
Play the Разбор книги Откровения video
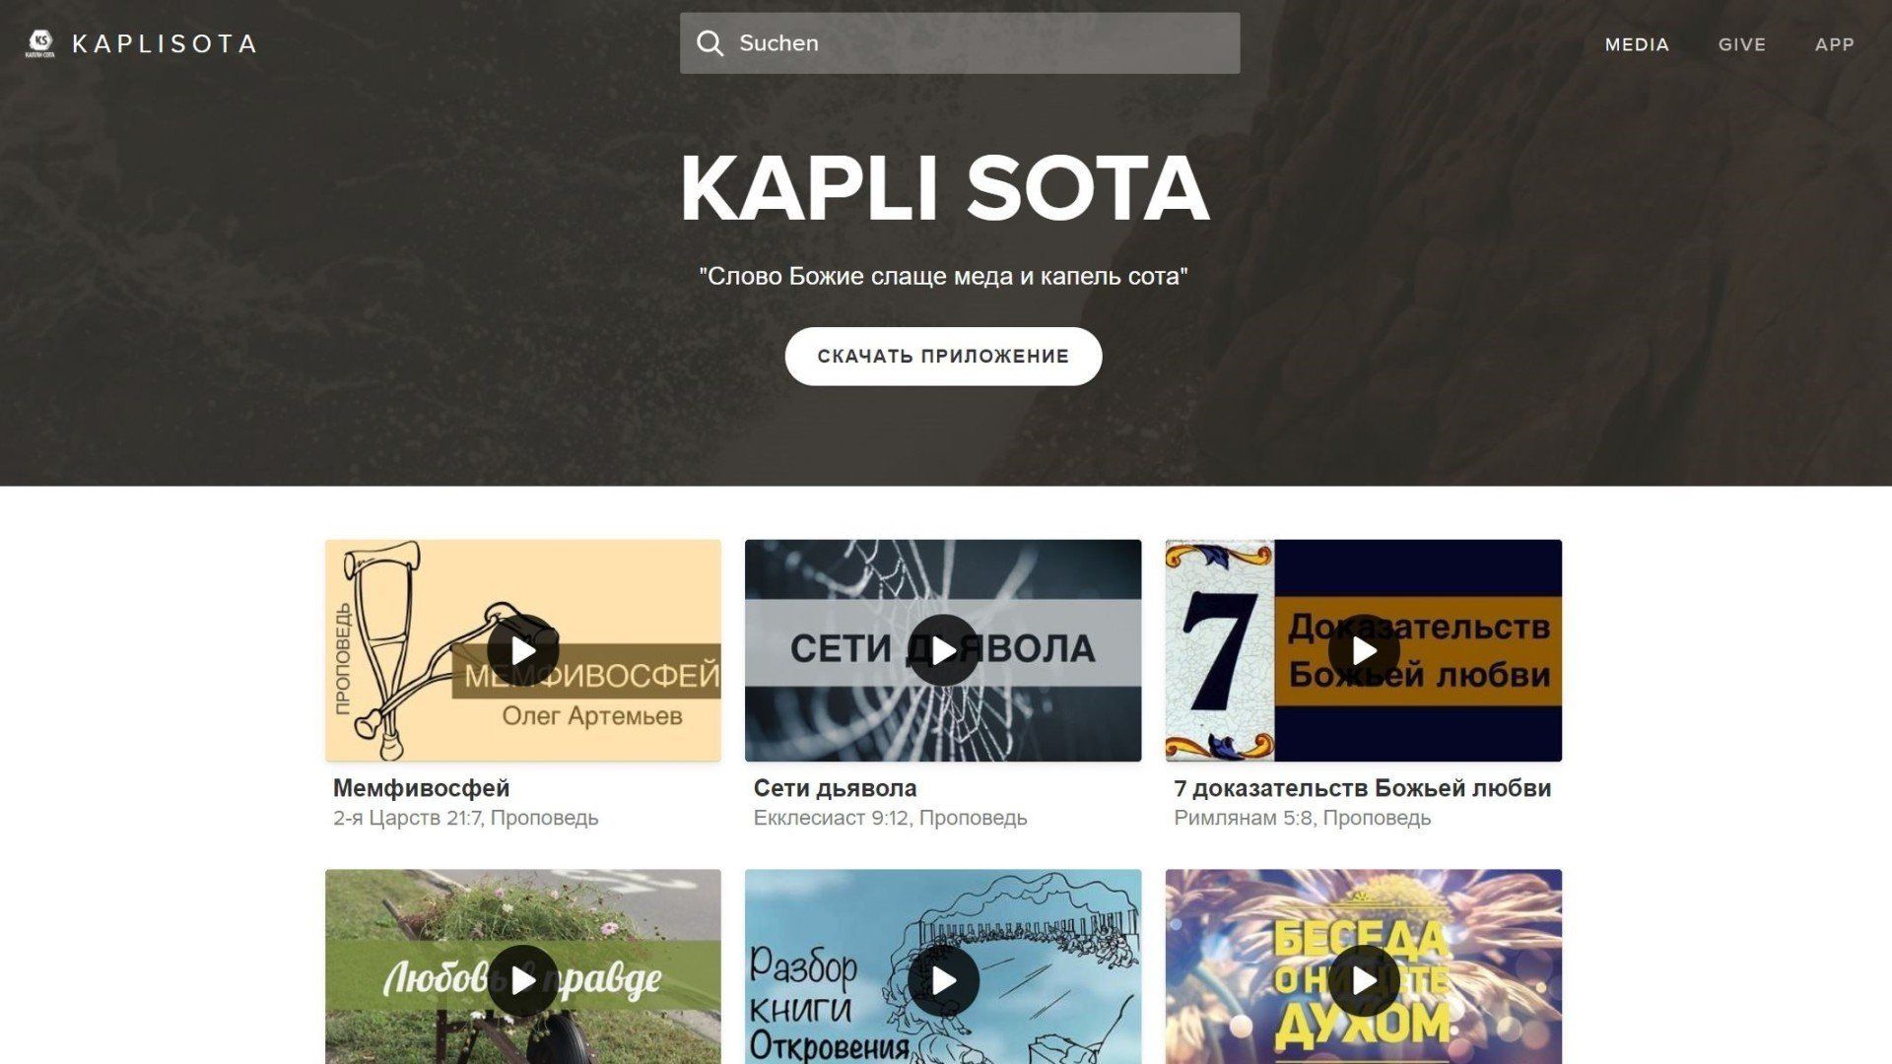[943, 981]
